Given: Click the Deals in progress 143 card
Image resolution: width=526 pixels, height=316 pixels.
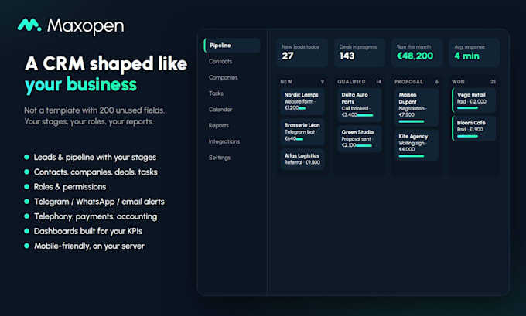Looking at the screenshot, I should coord(360,53).
